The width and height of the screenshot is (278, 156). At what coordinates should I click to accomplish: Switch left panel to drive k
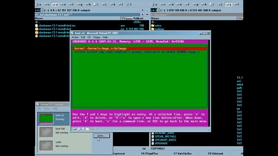click(112, 4)
